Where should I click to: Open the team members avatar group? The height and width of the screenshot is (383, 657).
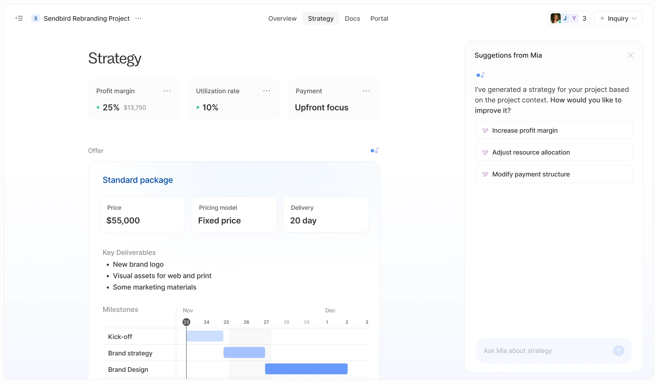(568, 19)
